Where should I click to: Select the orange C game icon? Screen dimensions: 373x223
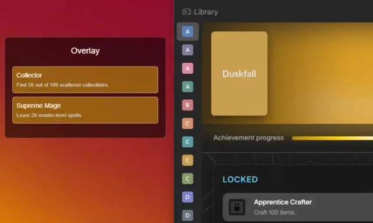coord(188,124)
